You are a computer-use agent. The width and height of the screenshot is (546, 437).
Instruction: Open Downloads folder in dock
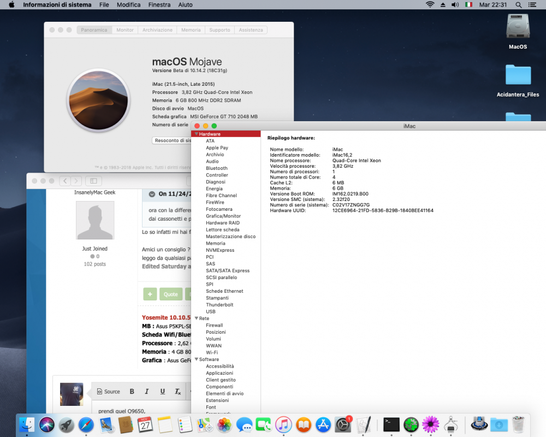tap(498, 424)
